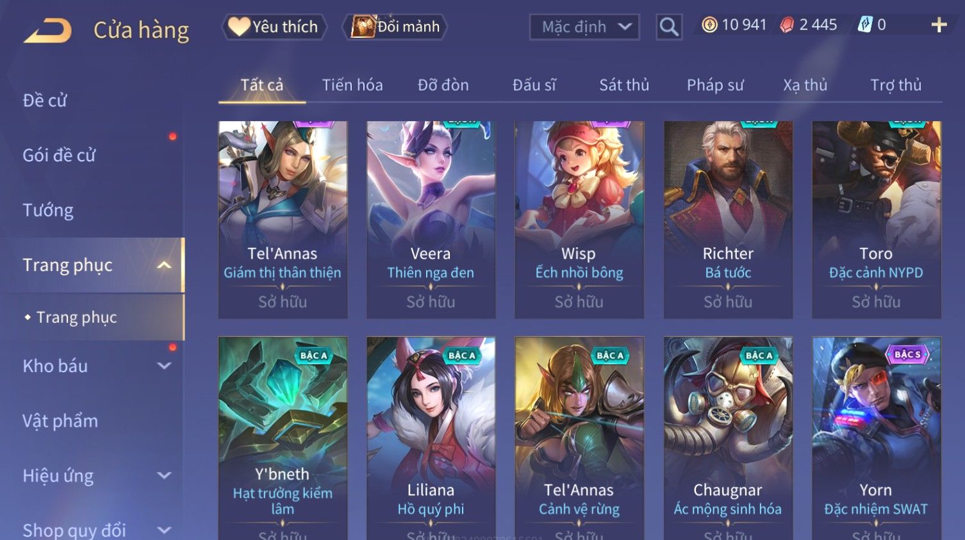Click the red ruby currency icon

click(787, 25)
